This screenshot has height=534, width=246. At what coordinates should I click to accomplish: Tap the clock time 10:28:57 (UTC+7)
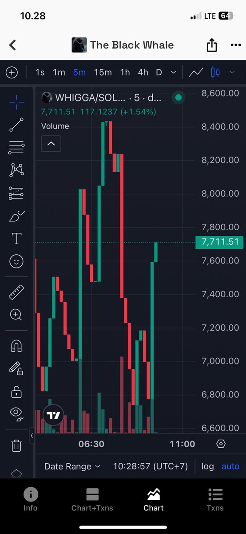[151, 466]
